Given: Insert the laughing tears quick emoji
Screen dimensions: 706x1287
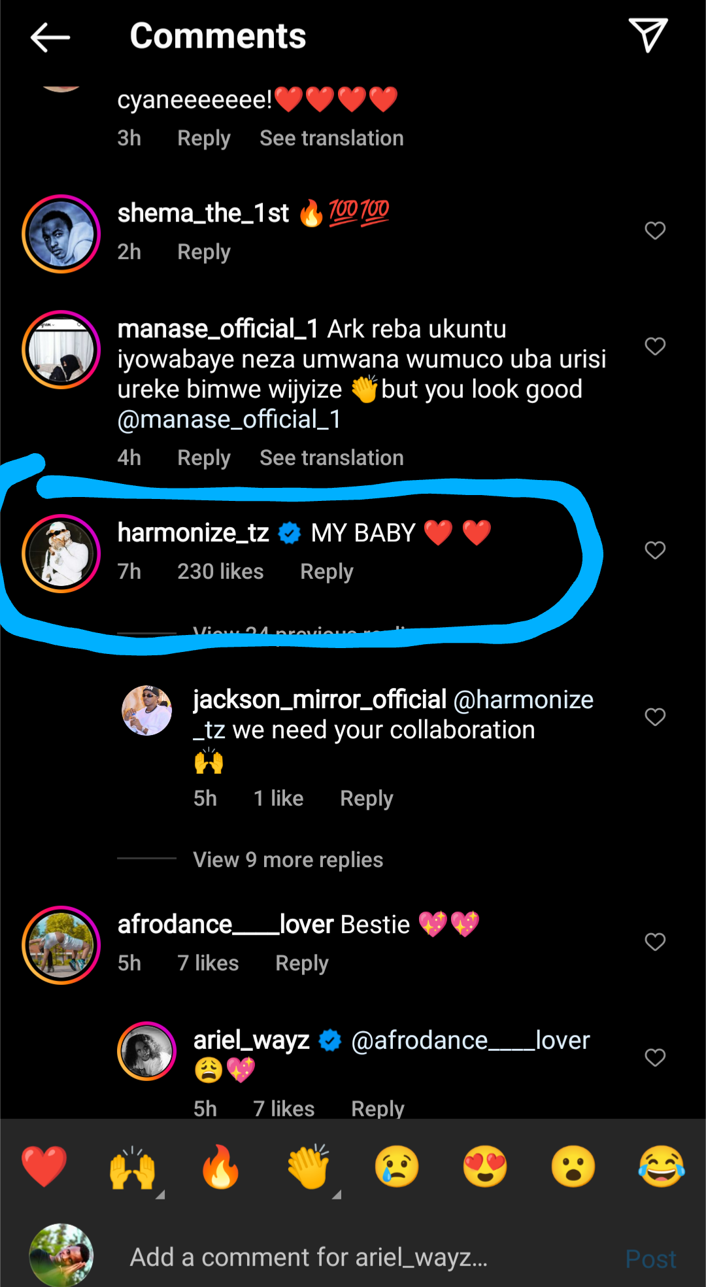Looking at the screenshot, I should (661, 1167).
